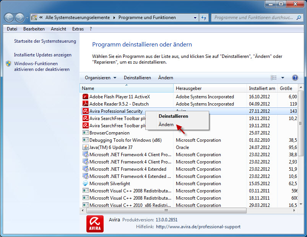Sort by the Name column header

(127, 88)
